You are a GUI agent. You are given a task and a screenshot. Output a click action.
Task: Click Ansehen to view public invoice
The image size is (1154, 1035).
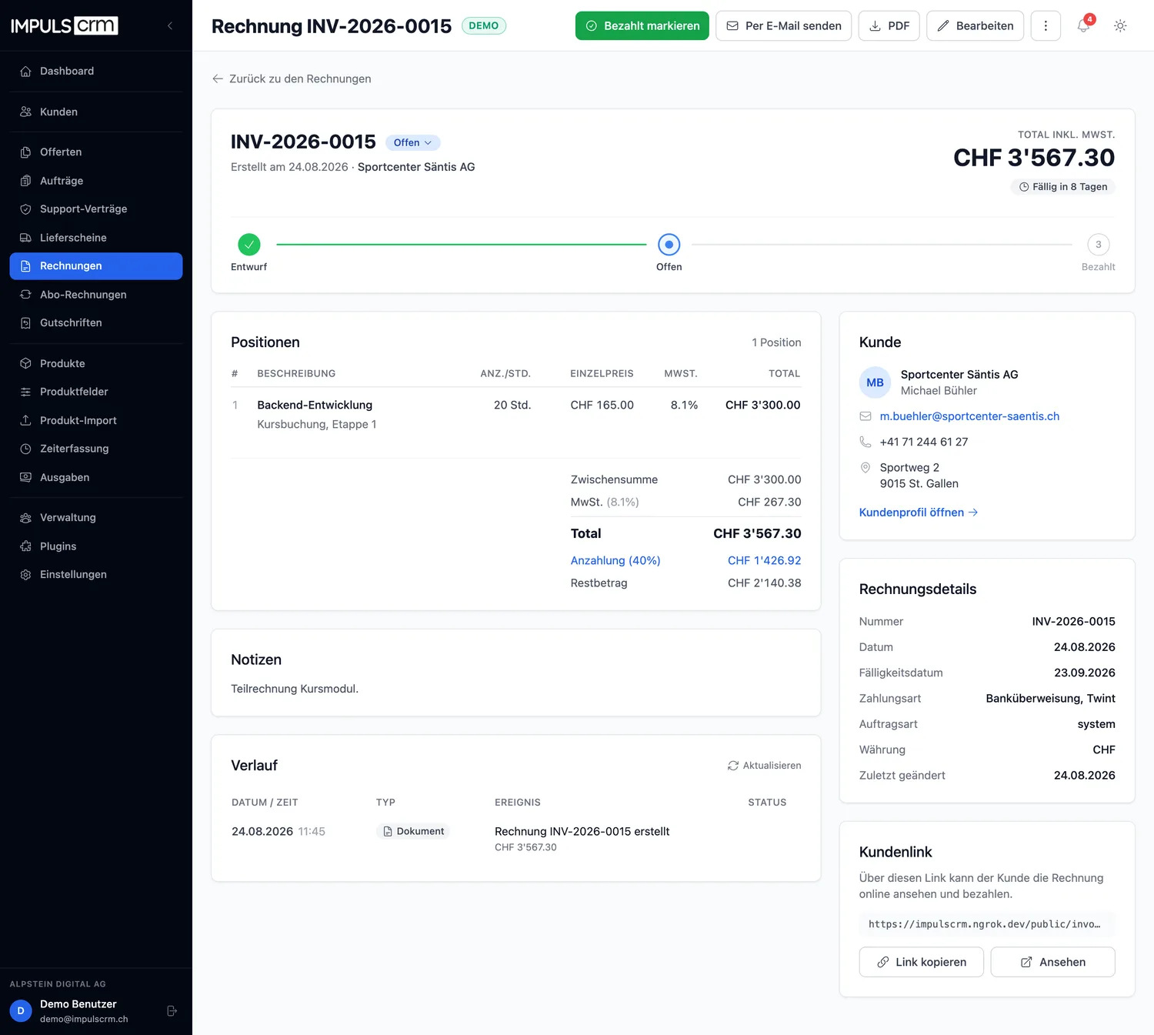pos(1052,962)
